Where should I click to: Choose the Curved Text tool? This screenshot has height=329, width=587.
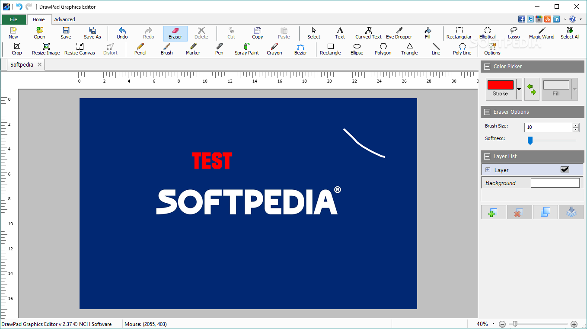click(x=368, y=33)
